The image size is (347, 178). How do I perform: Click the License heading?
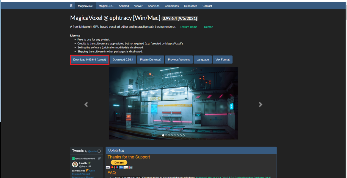[75, 36]
